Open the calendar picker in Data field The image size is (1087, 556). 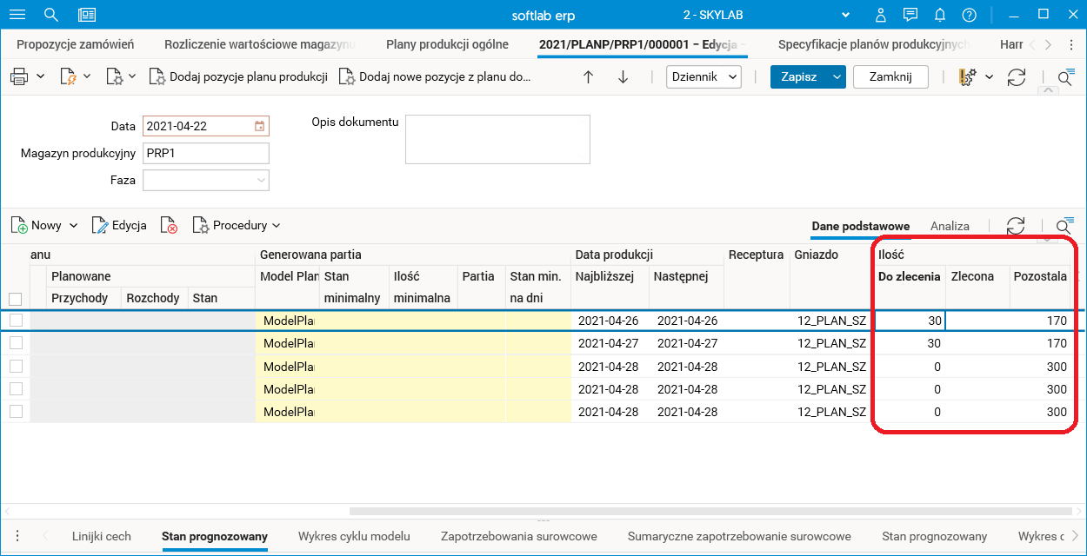click(x=259, y=126)
